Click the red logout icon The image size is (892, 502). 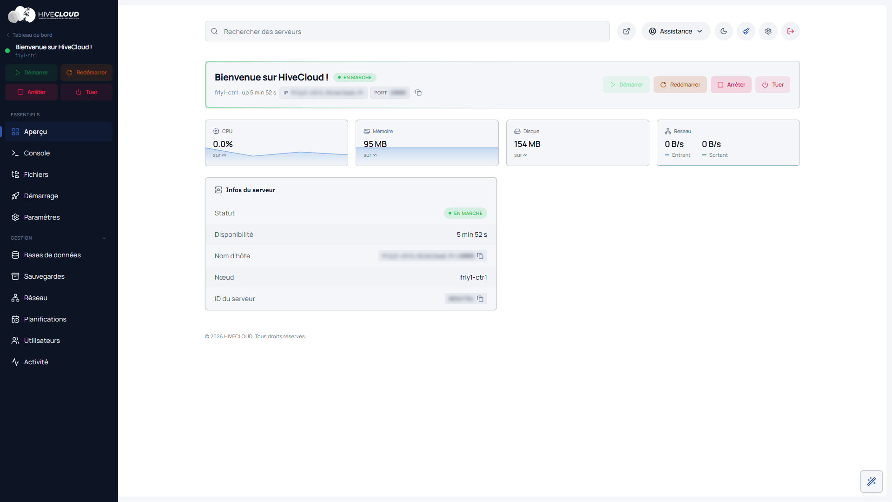point(791,31)
